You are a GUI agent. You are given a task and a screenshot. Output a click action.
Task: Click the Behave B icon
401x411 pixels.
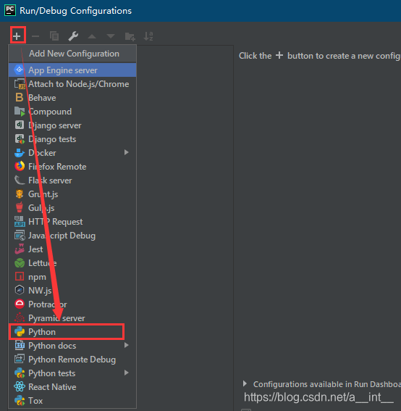tap(20, 98)
